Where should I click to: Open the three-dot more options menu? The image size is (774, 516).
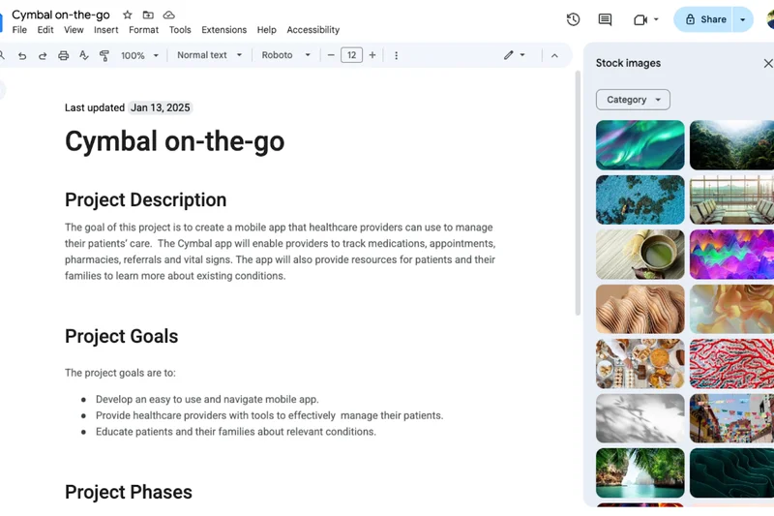point(396,55)
